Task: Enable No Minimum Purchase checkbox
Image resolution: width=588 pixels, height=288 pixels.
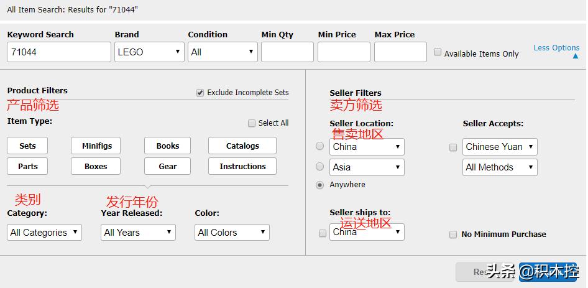Action: tap(453, 235)
